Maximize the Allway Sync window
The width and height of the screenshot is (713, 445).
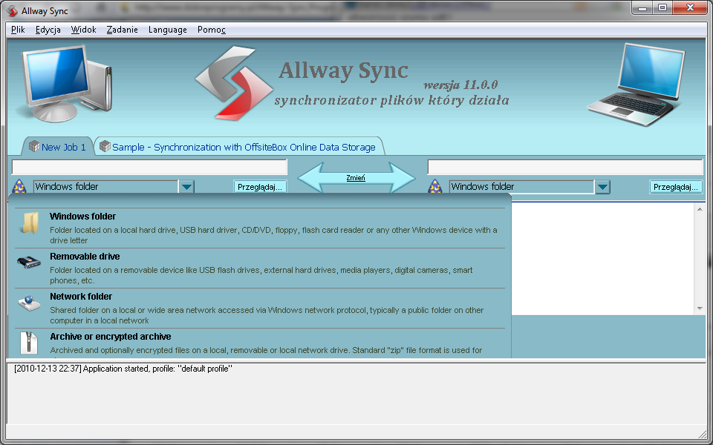click(x=662, y=7)
